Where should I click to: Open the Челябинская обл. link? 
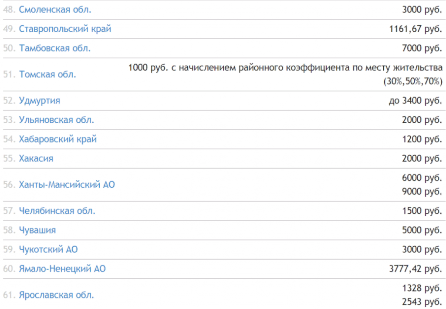click(57, 211)
